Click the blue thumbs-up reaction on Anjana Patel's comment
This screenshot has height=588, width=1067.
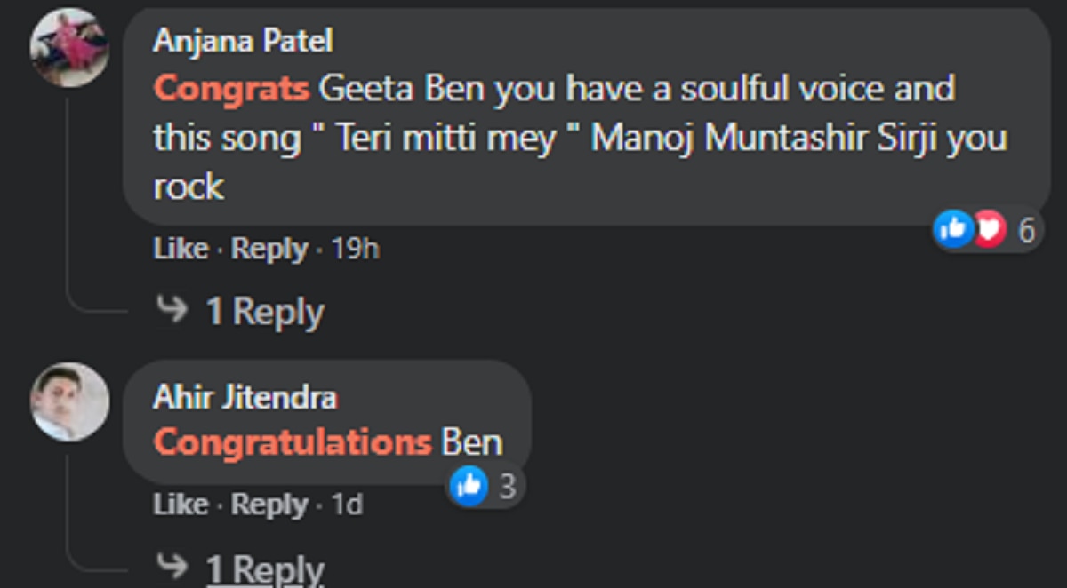(952, 230)
